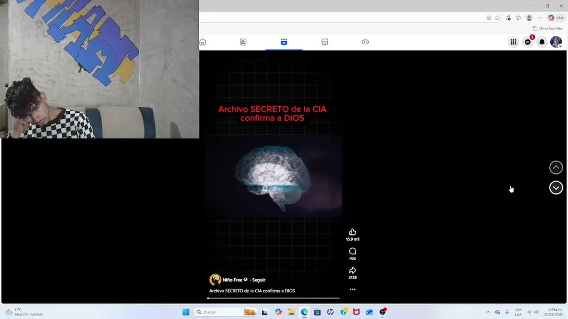
Task: Click the caption 'Archivo SECRETO de la CIA confirma a DIOS'
Action: [x=252, y=291]
